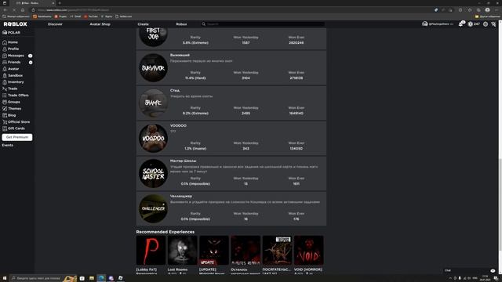Image resolution: width=502 pixels, height=282 pixels.
Task: Open Inventory in the left sidebar
Action: 13,82
